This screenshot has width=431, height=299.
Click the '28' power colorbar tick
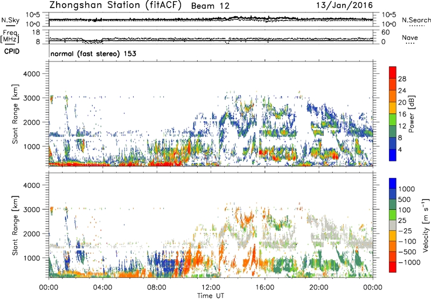coord(402,79)
